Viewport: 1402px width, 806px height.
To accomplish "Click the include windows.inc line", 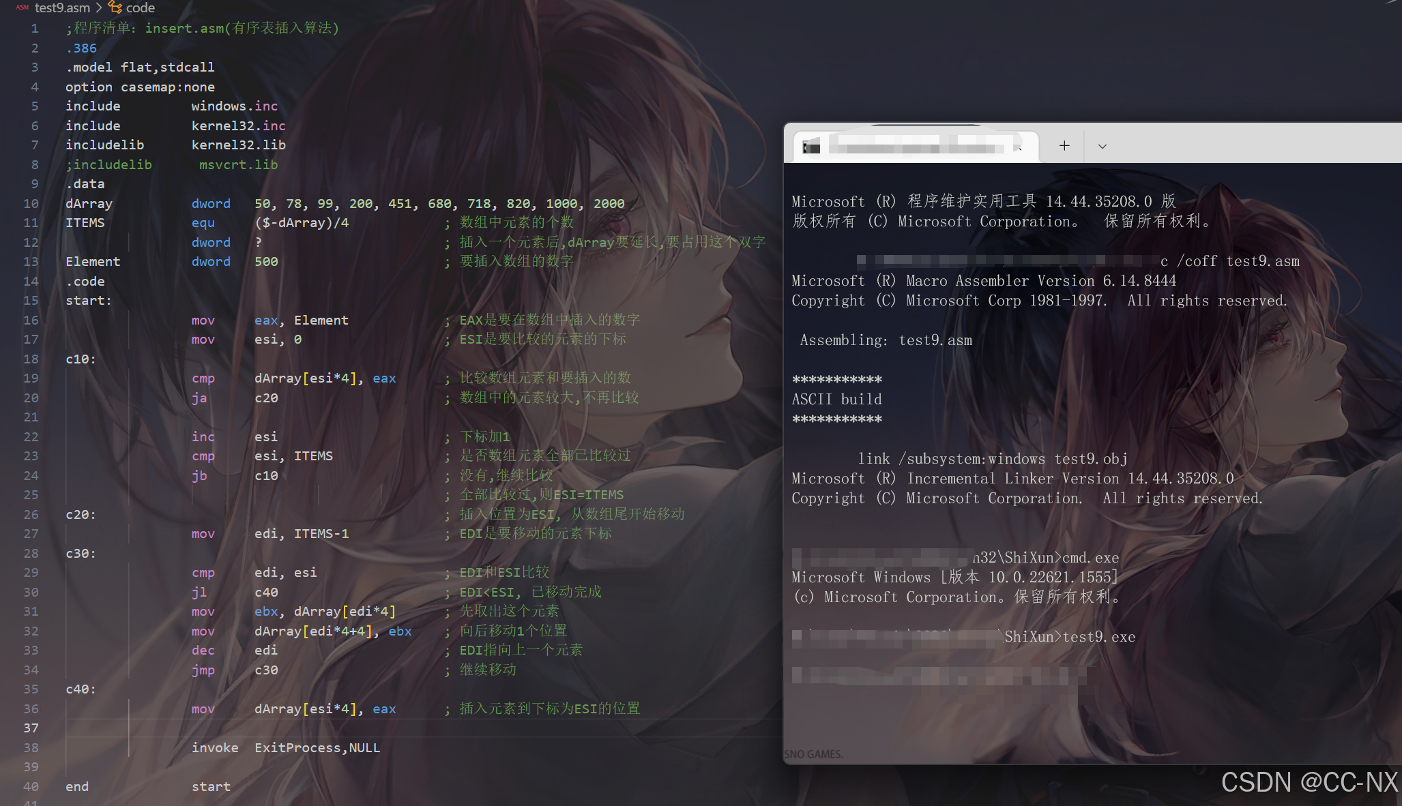I will pyautogui.click(x=171, y=106).
